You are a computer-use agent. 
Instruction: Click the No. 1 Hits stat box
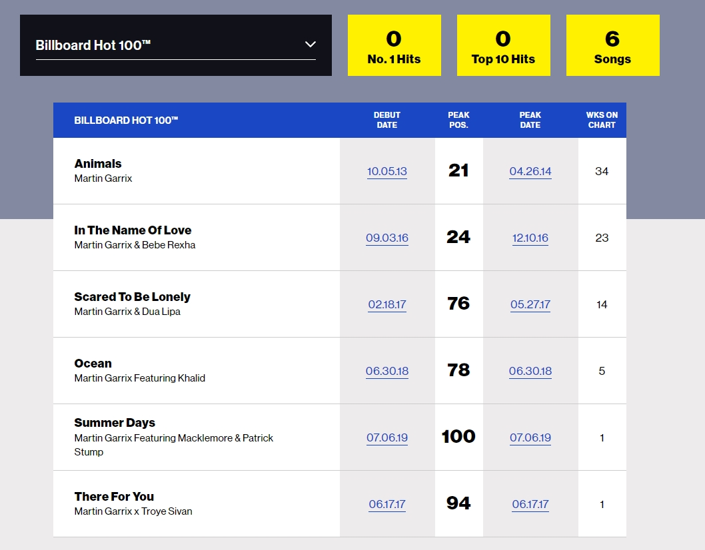tap(394, 45)
